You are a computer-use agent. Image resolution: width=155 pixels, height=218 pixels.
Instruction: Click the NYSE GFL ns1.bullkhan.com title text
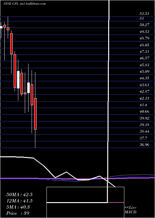tap(24, 4)
